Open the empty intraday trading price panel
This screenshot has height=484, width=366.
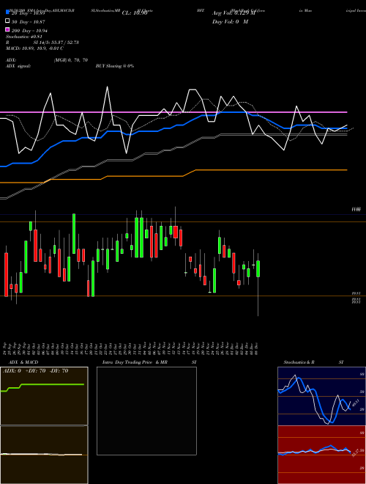pyautogui.click(x=146, y=411)
